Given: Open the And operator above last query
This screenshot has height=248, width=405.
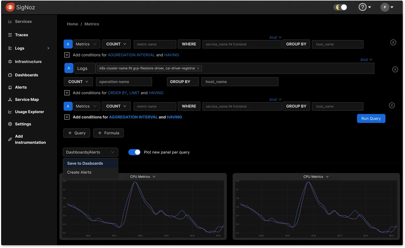Looking at the screenshot, I should pyautogui.click(x=276, y=99).
